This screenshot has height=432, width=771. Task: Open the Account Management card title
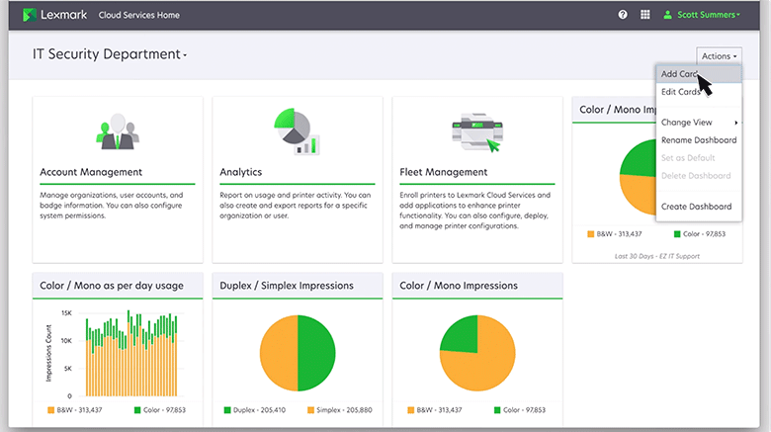[x=91, y=172]
